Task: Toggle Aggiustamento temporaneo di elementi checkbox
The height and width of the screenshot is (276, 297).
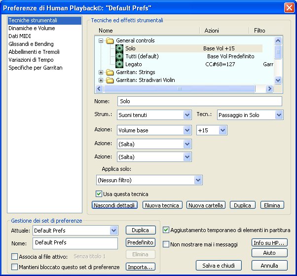Action: coord(166,230)
